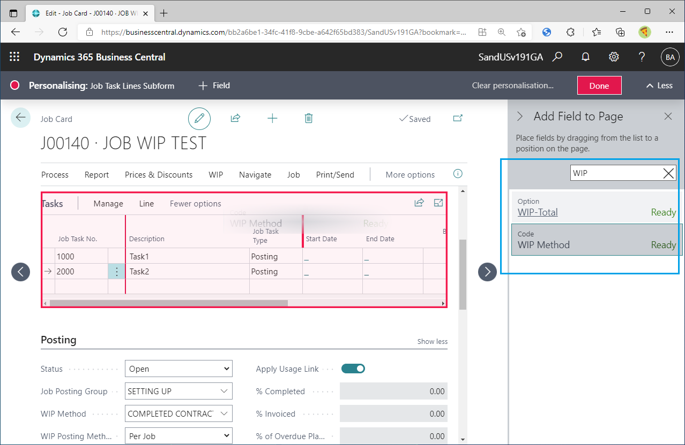
Task: Collapse the personalising bar with Less
Action: [659, 86]
